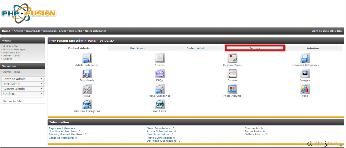Click the Download Submissions: 0 entry

coord(163,141)
